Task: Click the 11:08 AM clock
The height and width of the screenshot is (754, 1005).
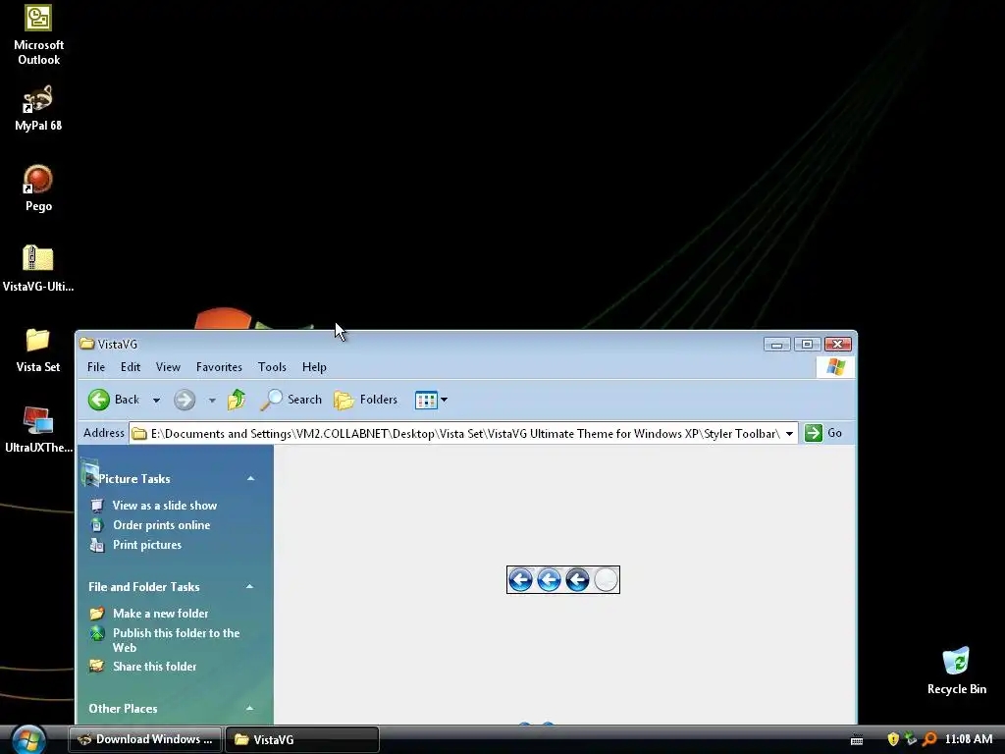Action: tap(969, 739)
